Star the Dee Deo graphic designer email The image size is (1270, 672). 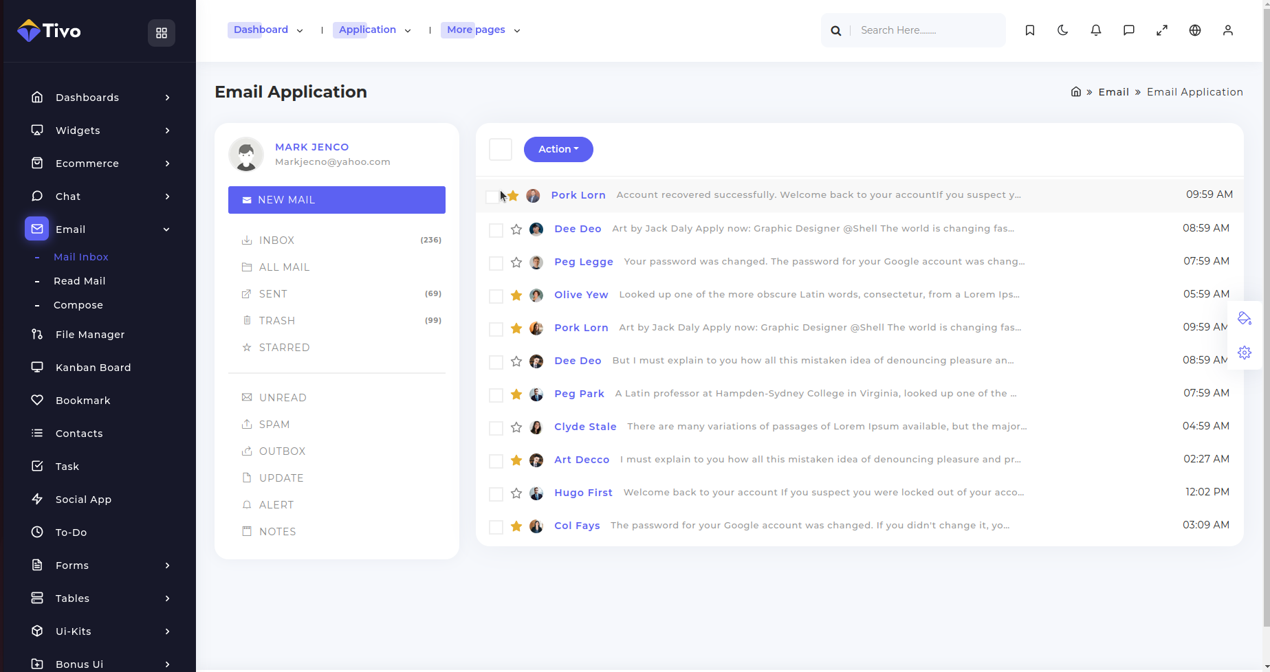516,229
